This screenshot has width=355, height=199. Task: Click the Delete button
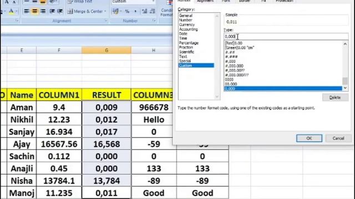(x=335, y=97)
